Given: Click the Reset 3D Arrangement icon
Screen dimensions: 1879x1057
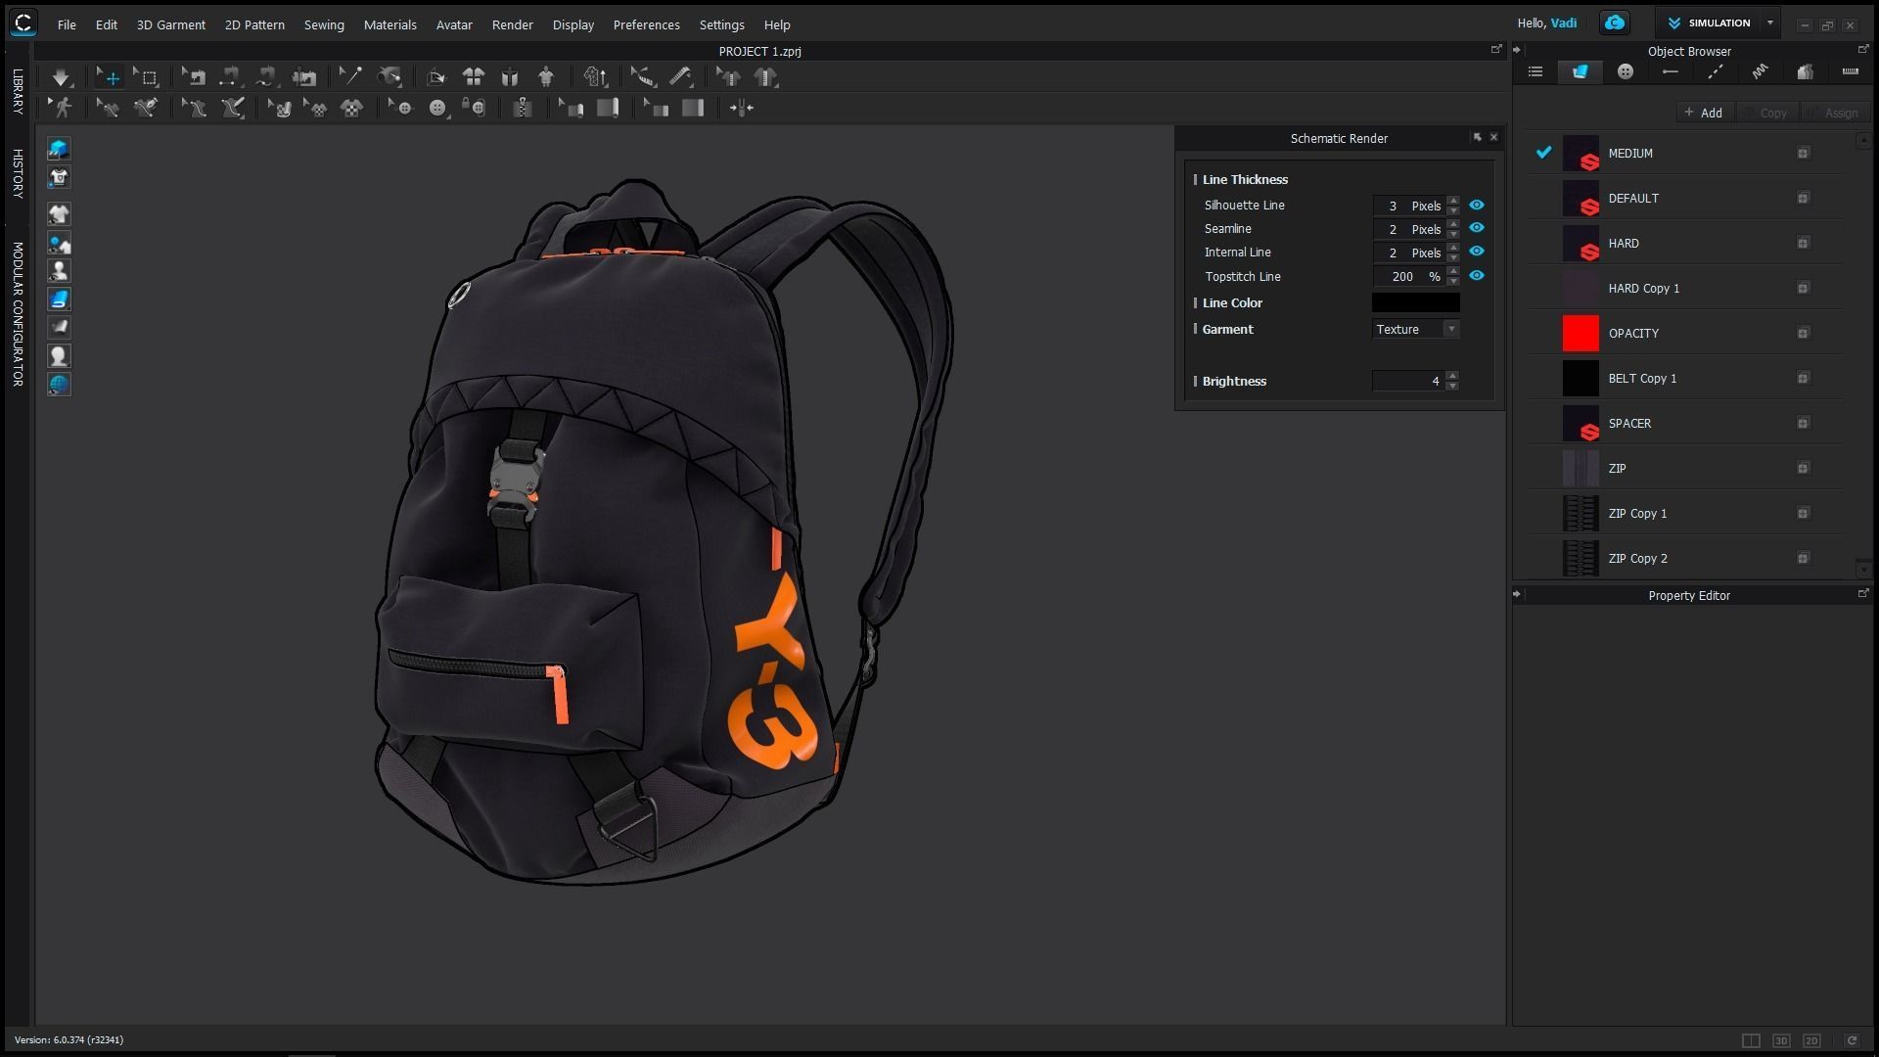Looking at the screenshot, I should click(510, 76).
